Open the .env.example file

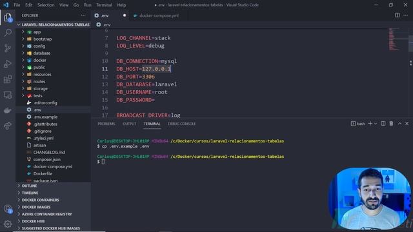coord(54,117)
